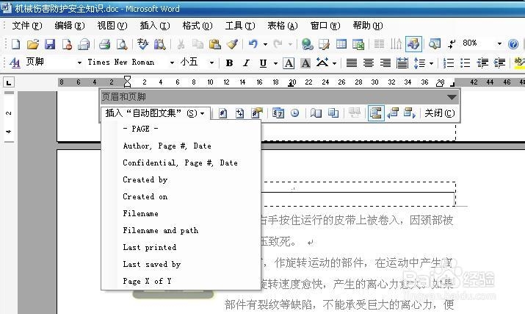Undo the last action
This screenshot has width=525, height=314.
point(253,44)
